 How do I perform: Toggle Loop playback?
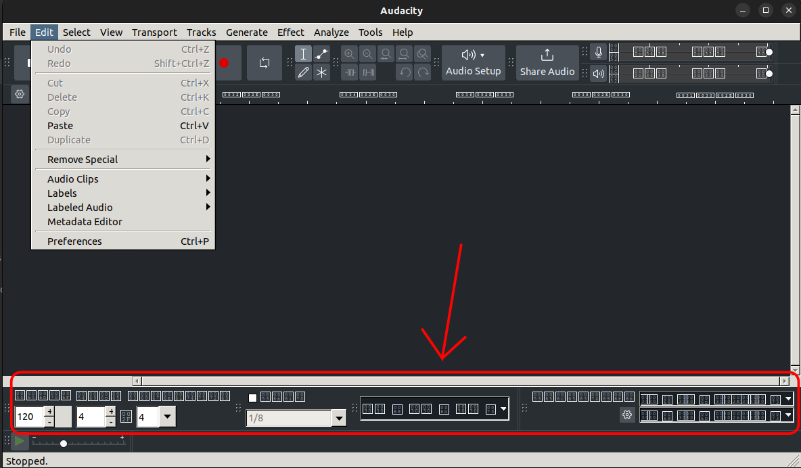[x=264, y=62]
